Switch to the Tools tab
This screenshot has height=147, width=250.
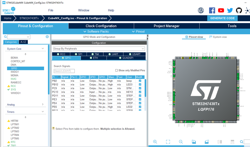click(x=232, y=26)
